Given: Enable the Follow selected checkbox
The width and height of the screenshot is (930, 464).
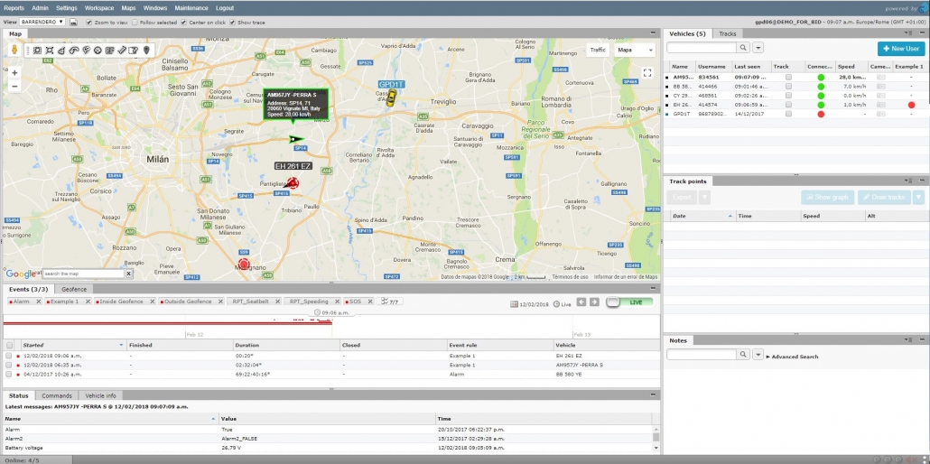Looking at the screenshot, I should click(x=135, y=23).
